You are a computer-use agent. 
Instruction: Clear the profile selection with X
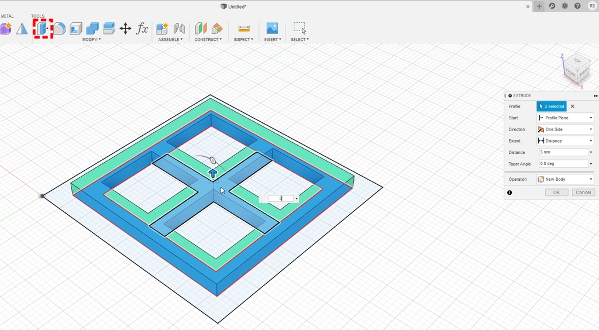click(x=573, y=106)
